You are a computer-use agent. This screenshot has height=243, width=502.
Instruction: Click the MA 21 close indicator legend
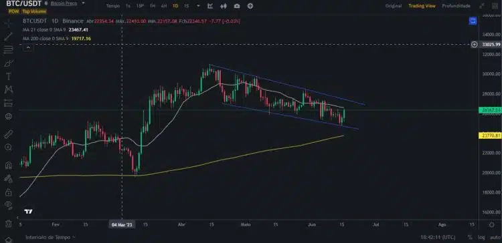(x=44, y=29)
